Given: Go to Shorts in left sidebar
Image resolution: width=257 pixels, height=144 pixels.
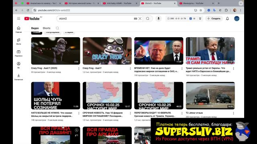Looking at the screenshot, I should click(x=18, y=42).
